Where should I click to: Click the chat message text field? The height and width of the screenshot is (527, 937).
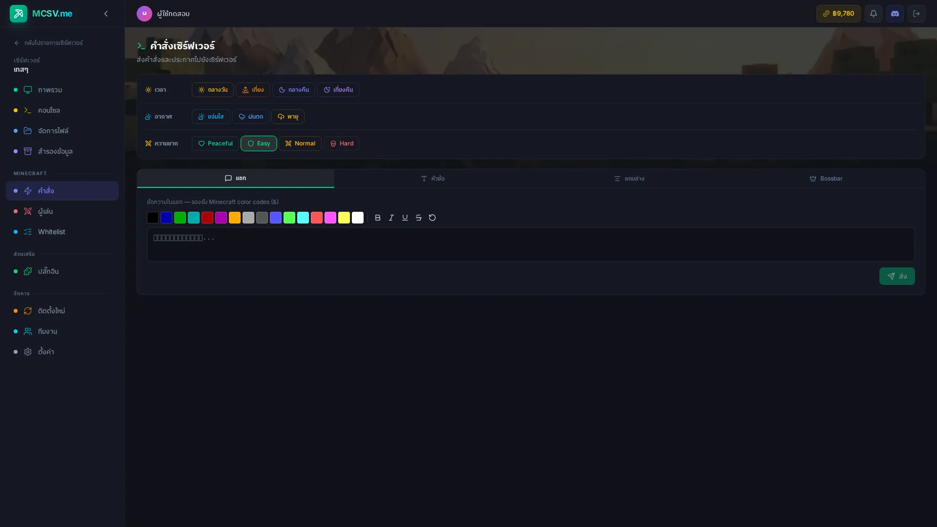(x=530, y=244)
